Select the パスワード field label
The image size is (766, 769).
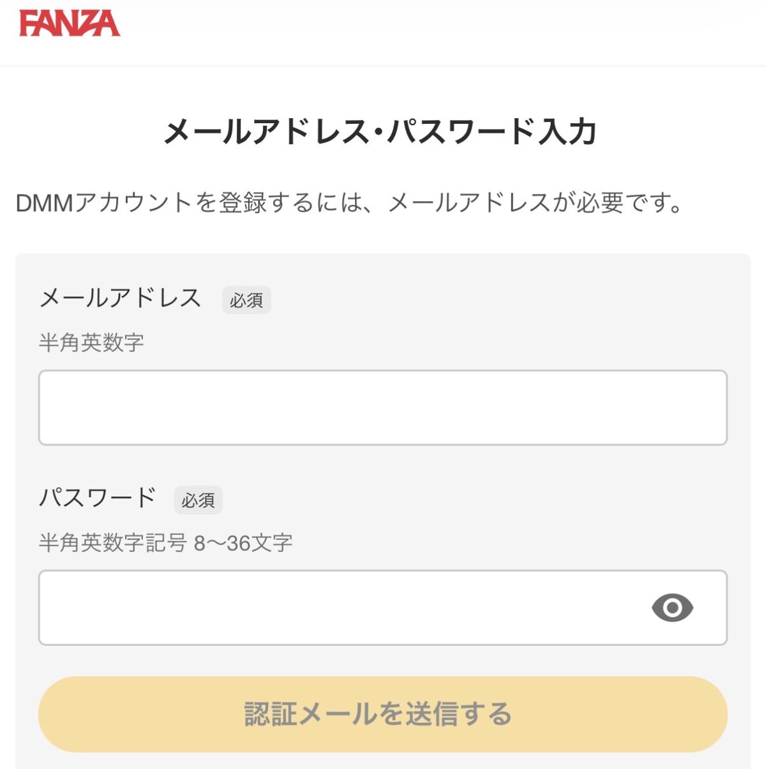[98, 497]
